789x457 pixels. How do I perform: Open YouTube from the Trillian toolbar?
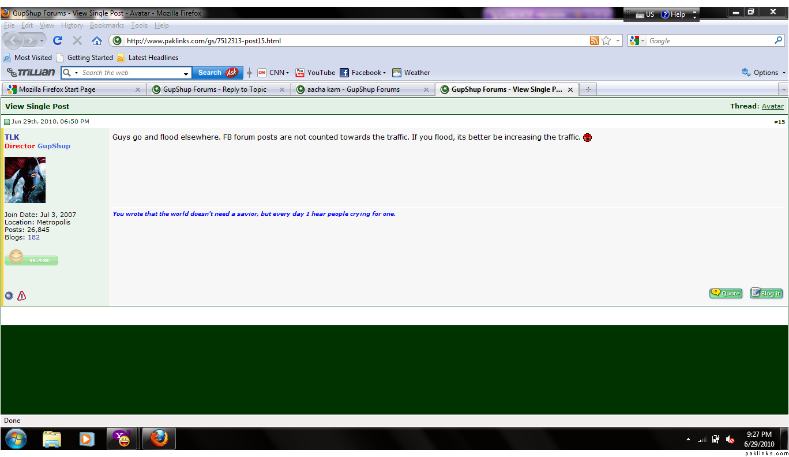(x=315, y=73)
